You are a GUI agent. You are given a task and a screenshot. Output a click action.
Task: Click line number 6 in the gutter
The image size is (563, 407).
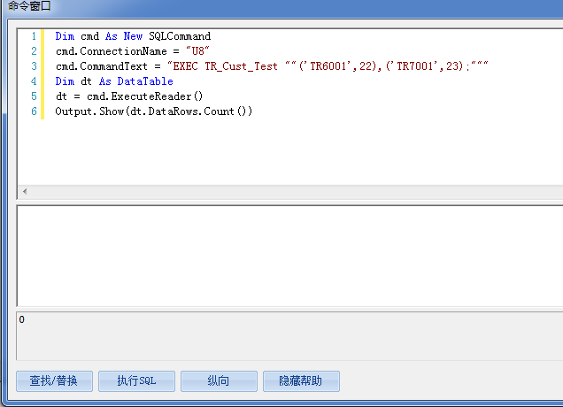(x=33, y=111)
